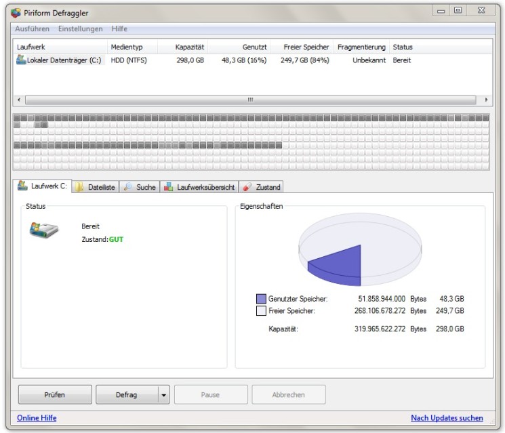Click the Defraggler app icon in title bar
The image size is (505, 433).
(16, 13)
